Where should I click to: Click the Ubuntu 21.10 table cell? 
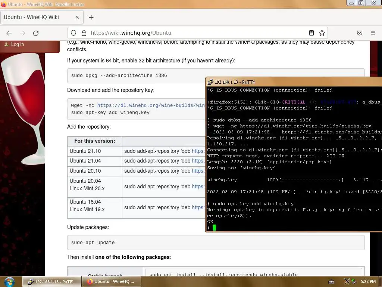[95, 151]
